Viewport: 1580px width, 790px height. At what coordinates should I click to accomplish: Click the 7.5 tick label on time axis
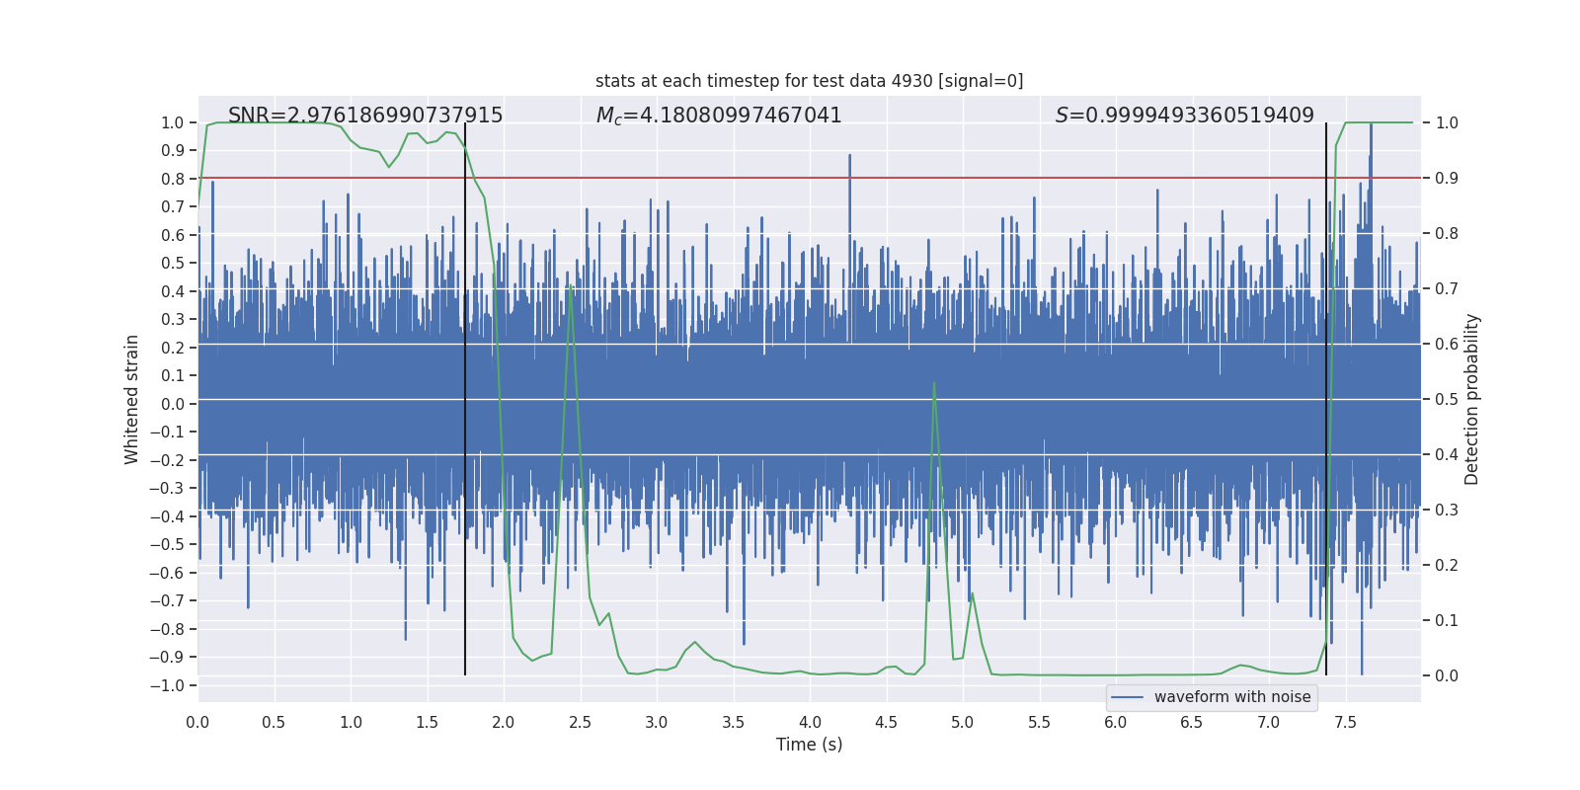pyautogui.click(x=1345, y=723)
